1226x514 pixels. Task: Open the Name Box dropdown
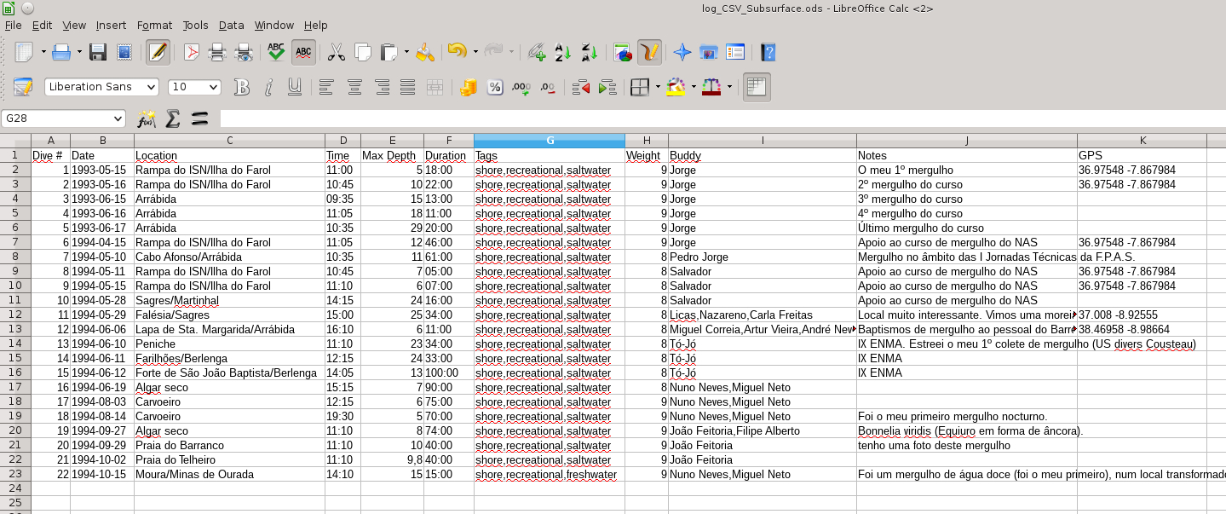[x=118, y=118]
